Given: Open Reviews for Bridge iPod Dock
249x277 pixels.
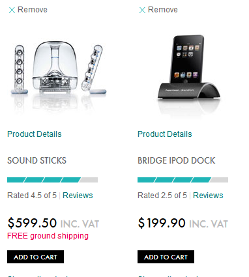Looking at the screenshot, I should click(208, 196).
